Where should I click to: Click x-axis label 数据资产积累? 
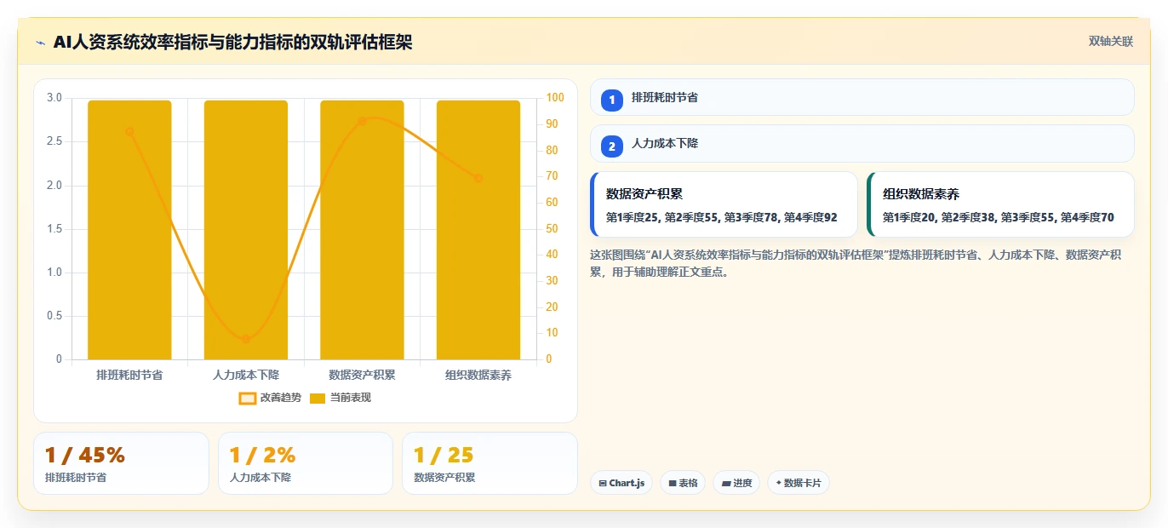click(x=362, y=375)
